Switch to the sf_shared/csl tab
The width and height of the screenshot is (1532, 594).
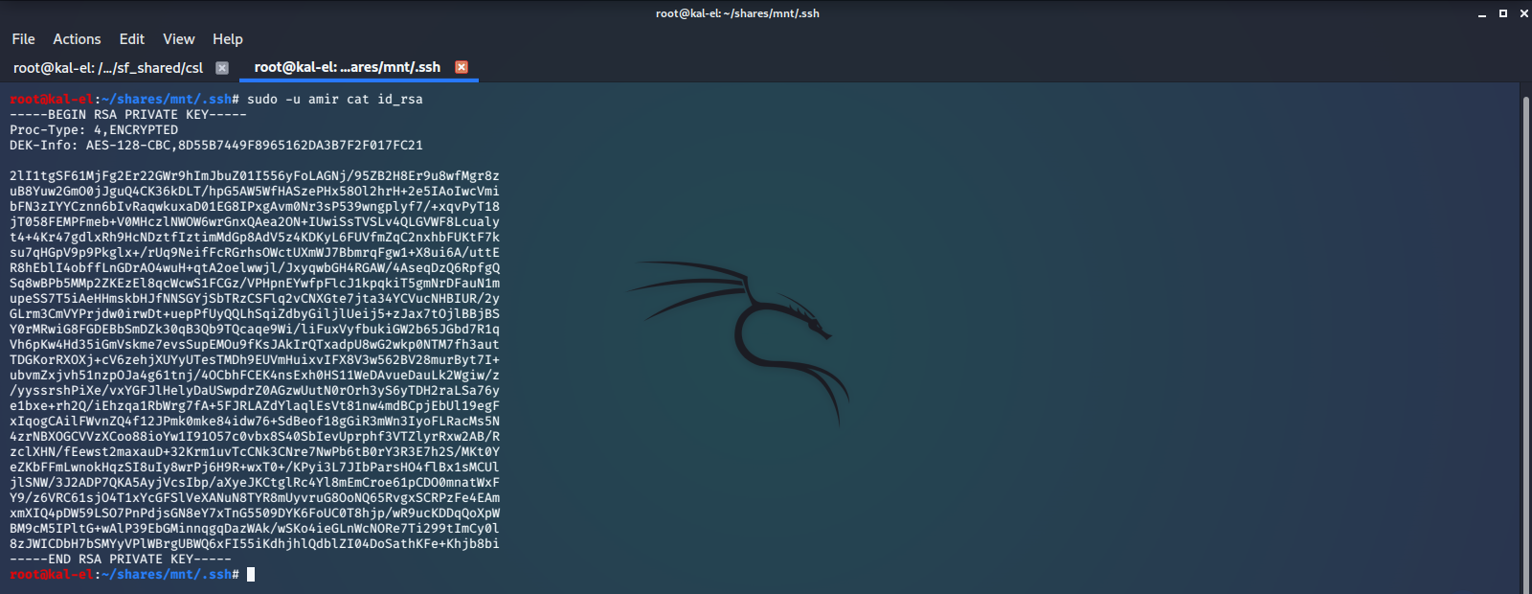pos(108,68)
